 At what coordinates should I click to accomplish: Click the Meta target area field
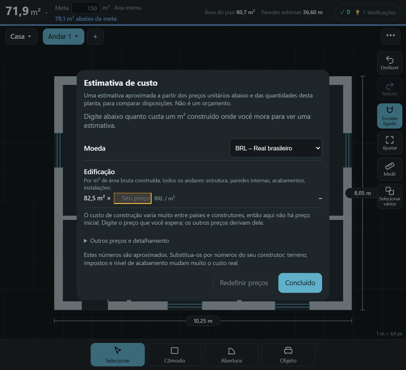pos(86,8)
